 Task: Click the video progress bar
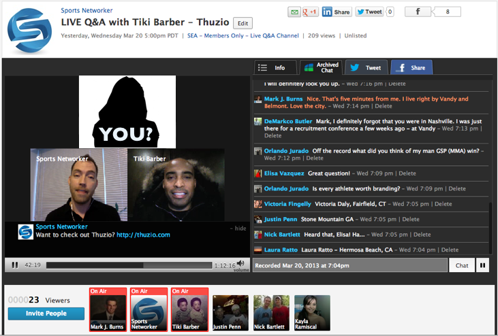129,265
